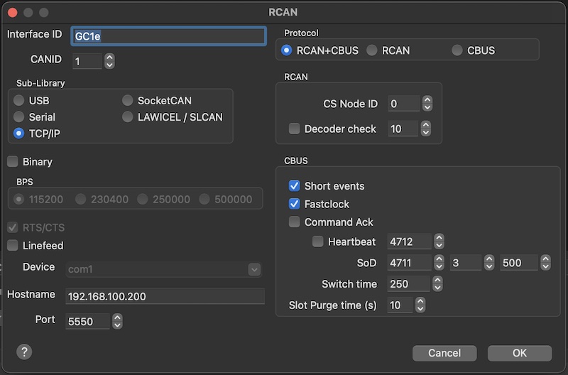The height and width of the screenshot is (375, 568).
Task: Click the Hostname input field
Action: click(165, 296)
